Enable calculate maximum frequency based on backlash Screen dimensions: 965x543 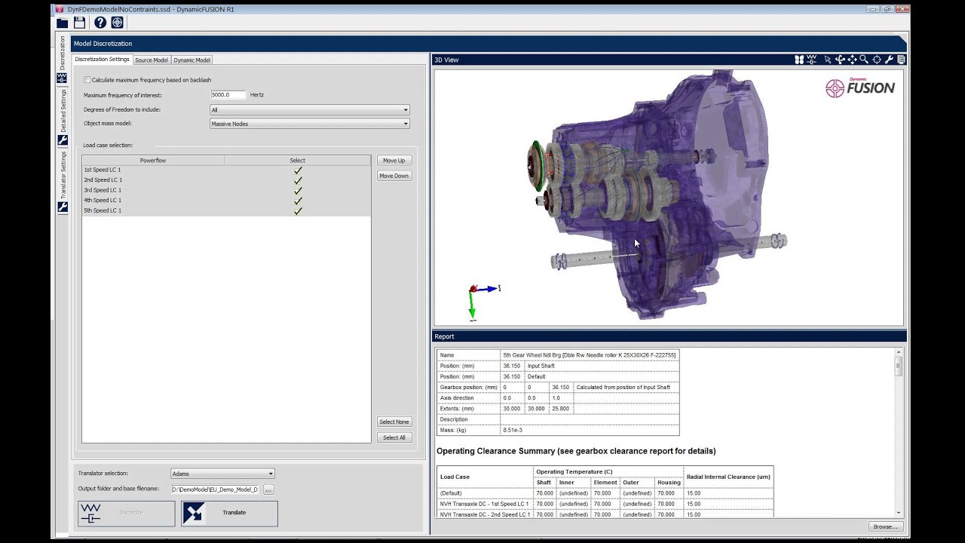(x=87, y=80)
